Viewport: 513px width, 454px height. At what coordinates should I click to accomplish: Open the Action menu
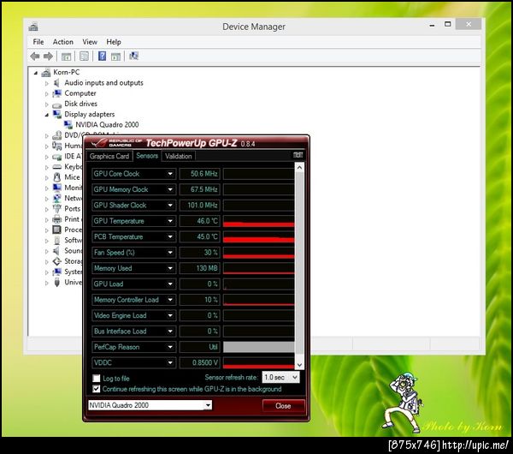coord(63,42)
